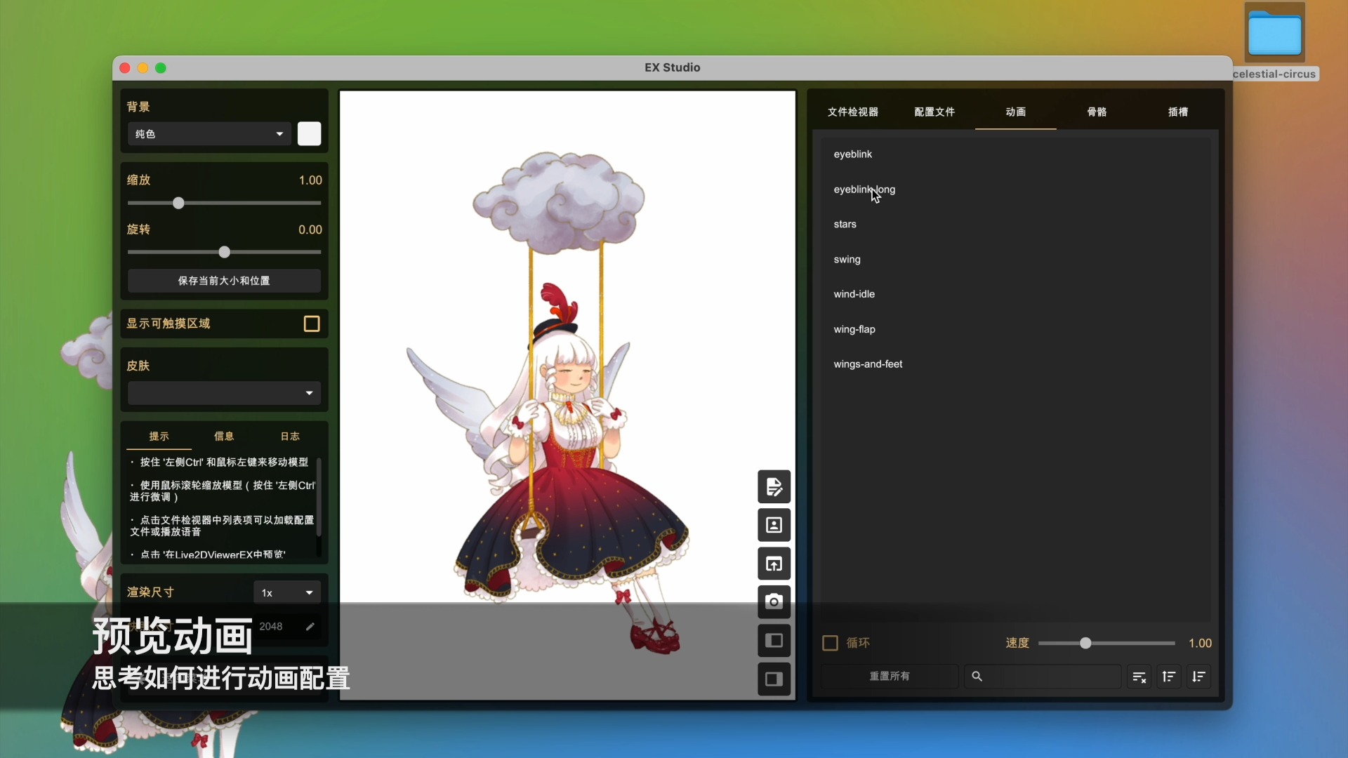Open the 文件检视器 tab
Viewport: 1348px width, 758px height.
click(852, 112)
